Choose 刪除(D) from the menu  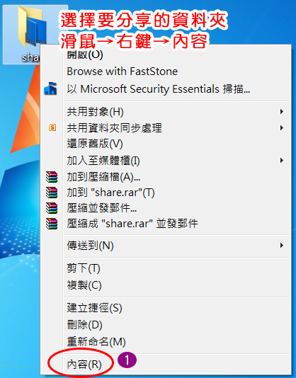tap(84, 325)
